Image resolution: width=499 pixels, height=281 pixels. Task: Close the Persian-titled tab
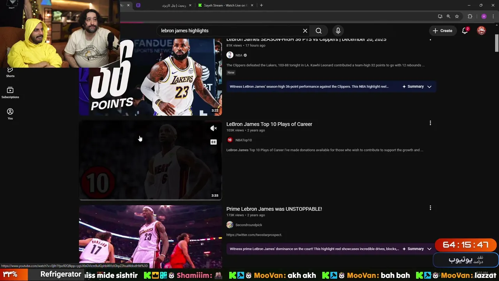(x=190, y=5)
